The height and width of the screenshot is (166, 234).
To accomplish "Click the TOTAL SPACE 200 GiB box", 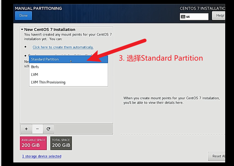I will 61,143.
